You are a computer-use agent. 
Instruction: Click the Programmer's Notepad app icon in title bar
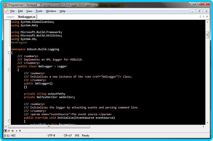click(x=6, y=5)
